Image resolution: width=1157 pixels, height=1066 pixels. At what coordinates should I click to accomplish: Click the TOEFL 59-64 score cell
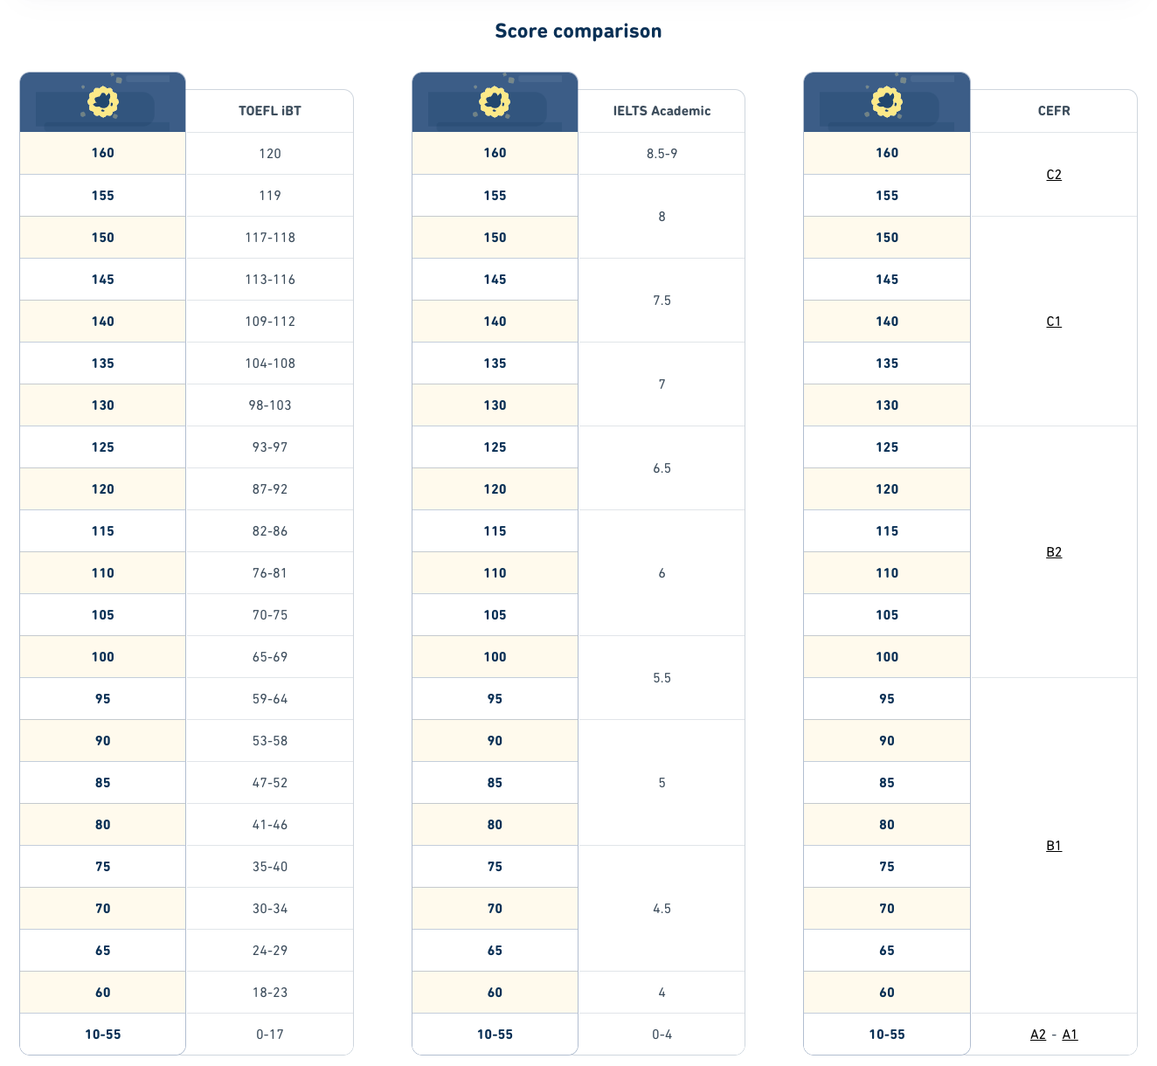[x=270, y=699]
